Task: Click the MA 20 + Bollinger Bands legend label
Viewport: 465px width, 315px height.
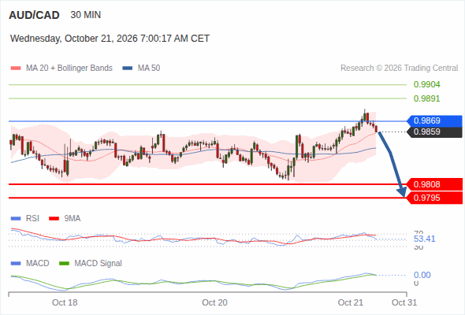Action: tap(69, 69)
